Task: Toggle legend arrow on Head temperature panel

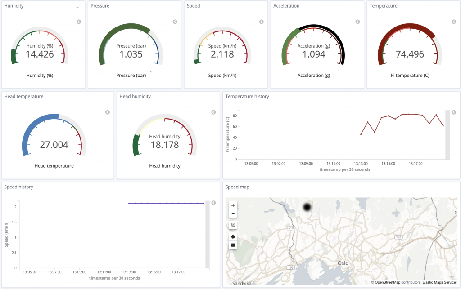Action: click(108, 112)
